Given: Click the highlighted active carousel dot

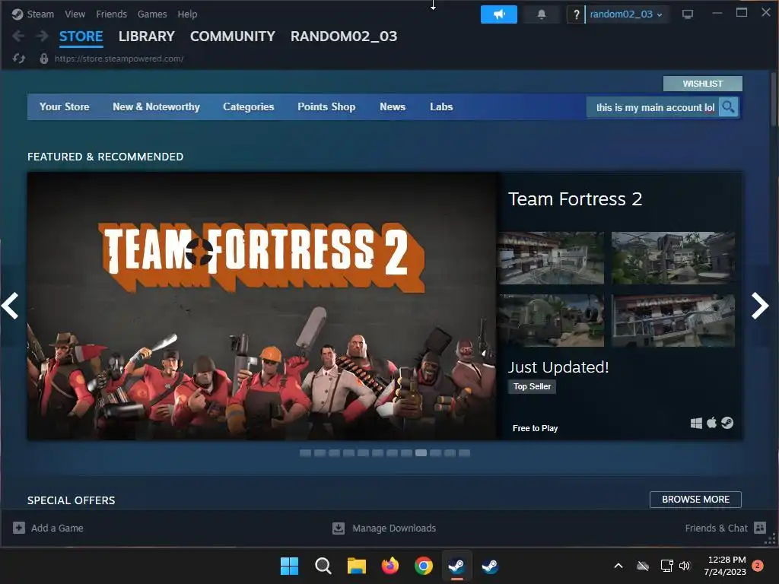Looking at the screenshot, I should pyautogui.click(x=421, y=453).
